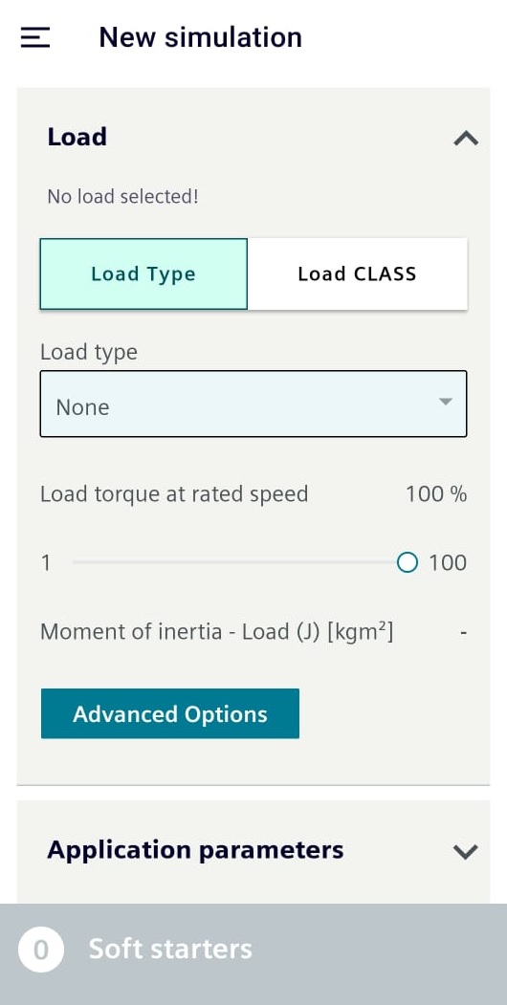Viewport: 507px width, 1005px height.
Task: Click the No load selected! message
Action: 123,196
